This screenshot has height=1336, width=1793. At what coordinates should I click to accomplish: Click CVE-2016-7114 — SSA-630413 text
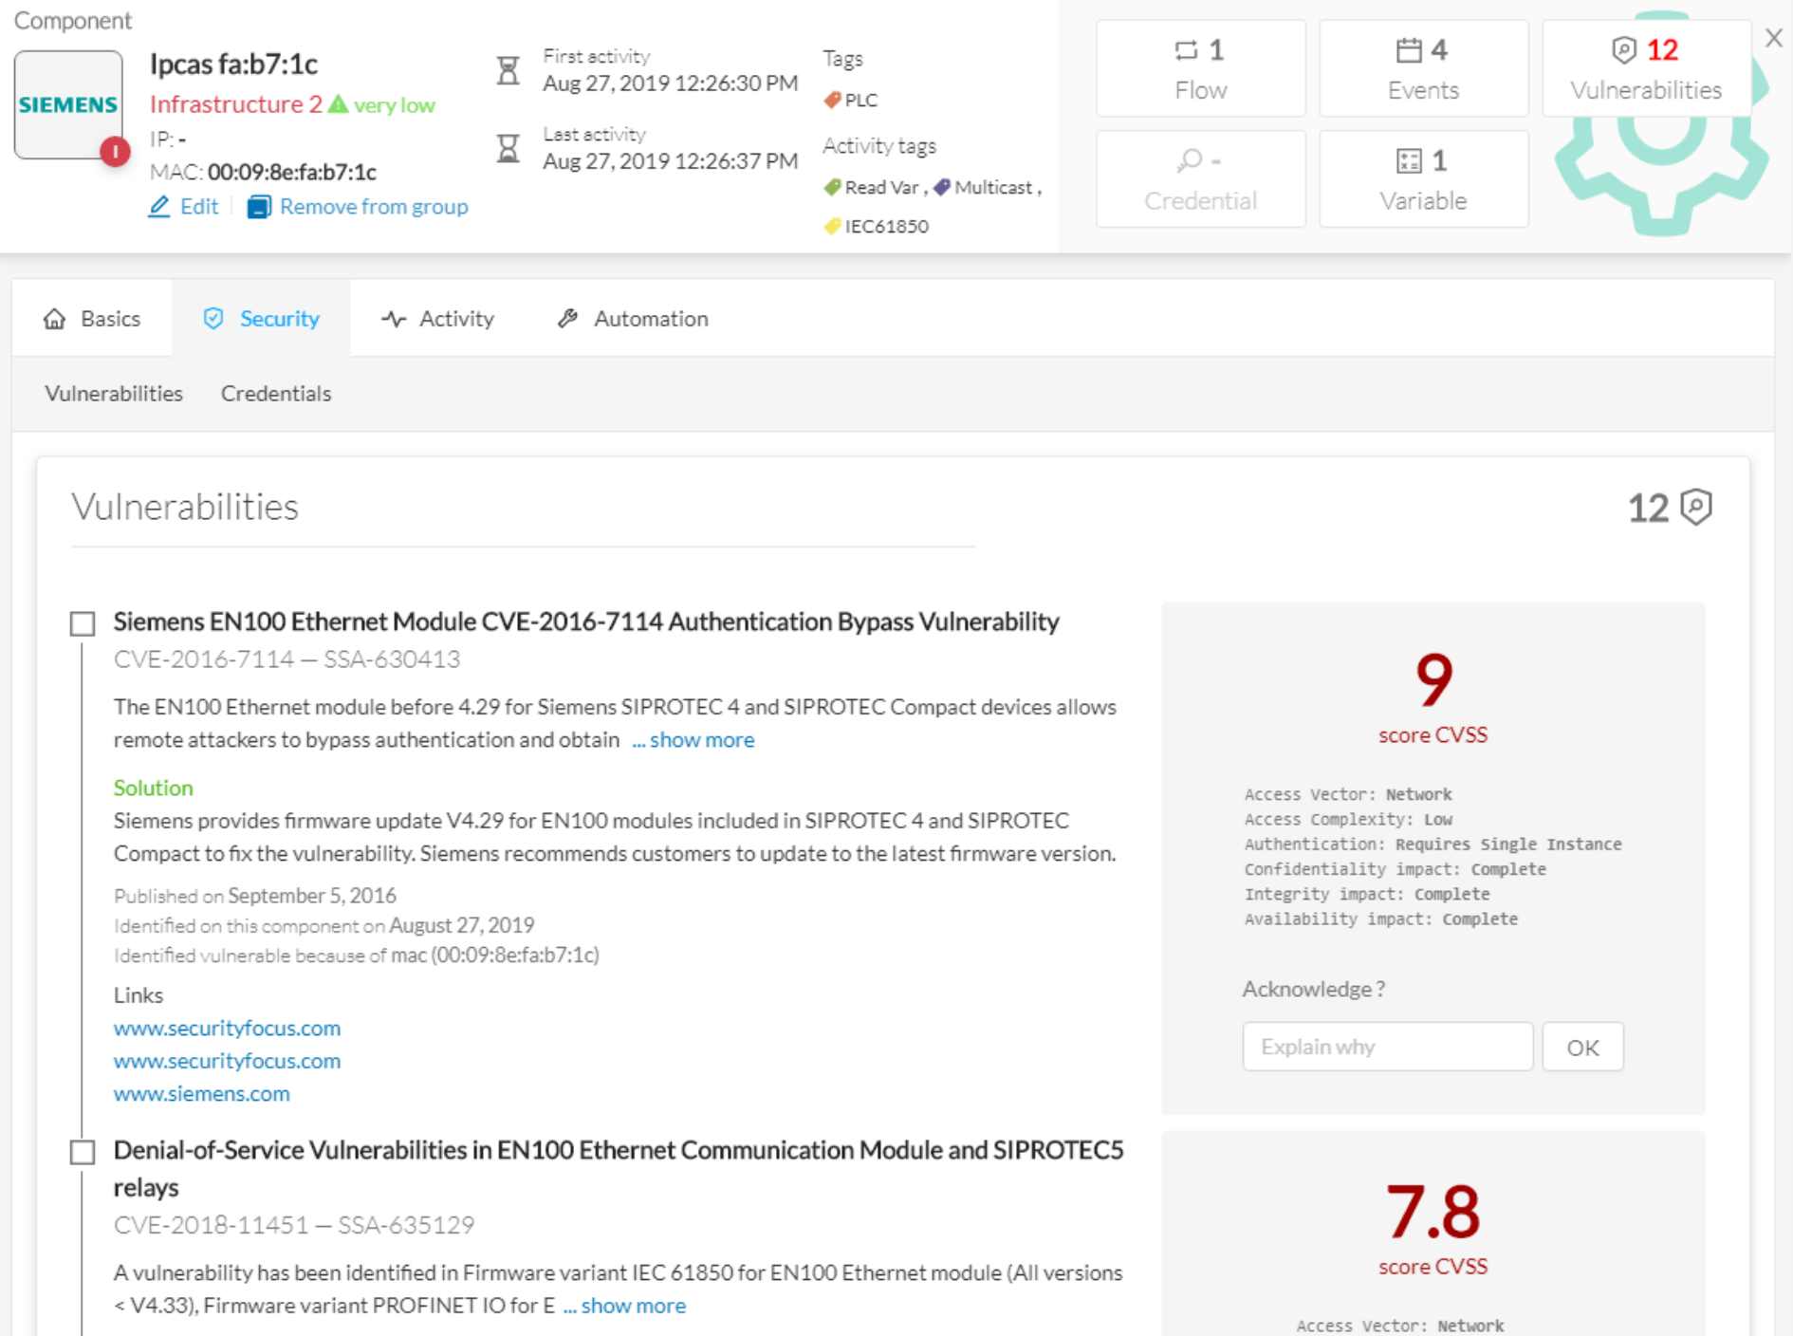pyautogui.click(x=287, y=659)
